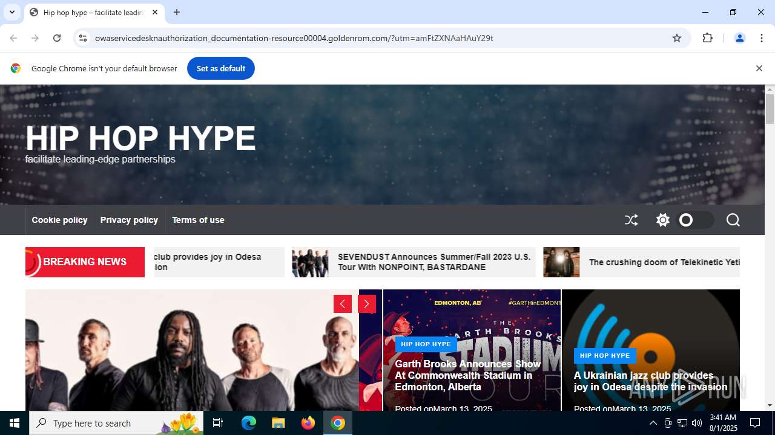Click the browser forward arrow
Screen dimensions: 775x435
point(35,38)
